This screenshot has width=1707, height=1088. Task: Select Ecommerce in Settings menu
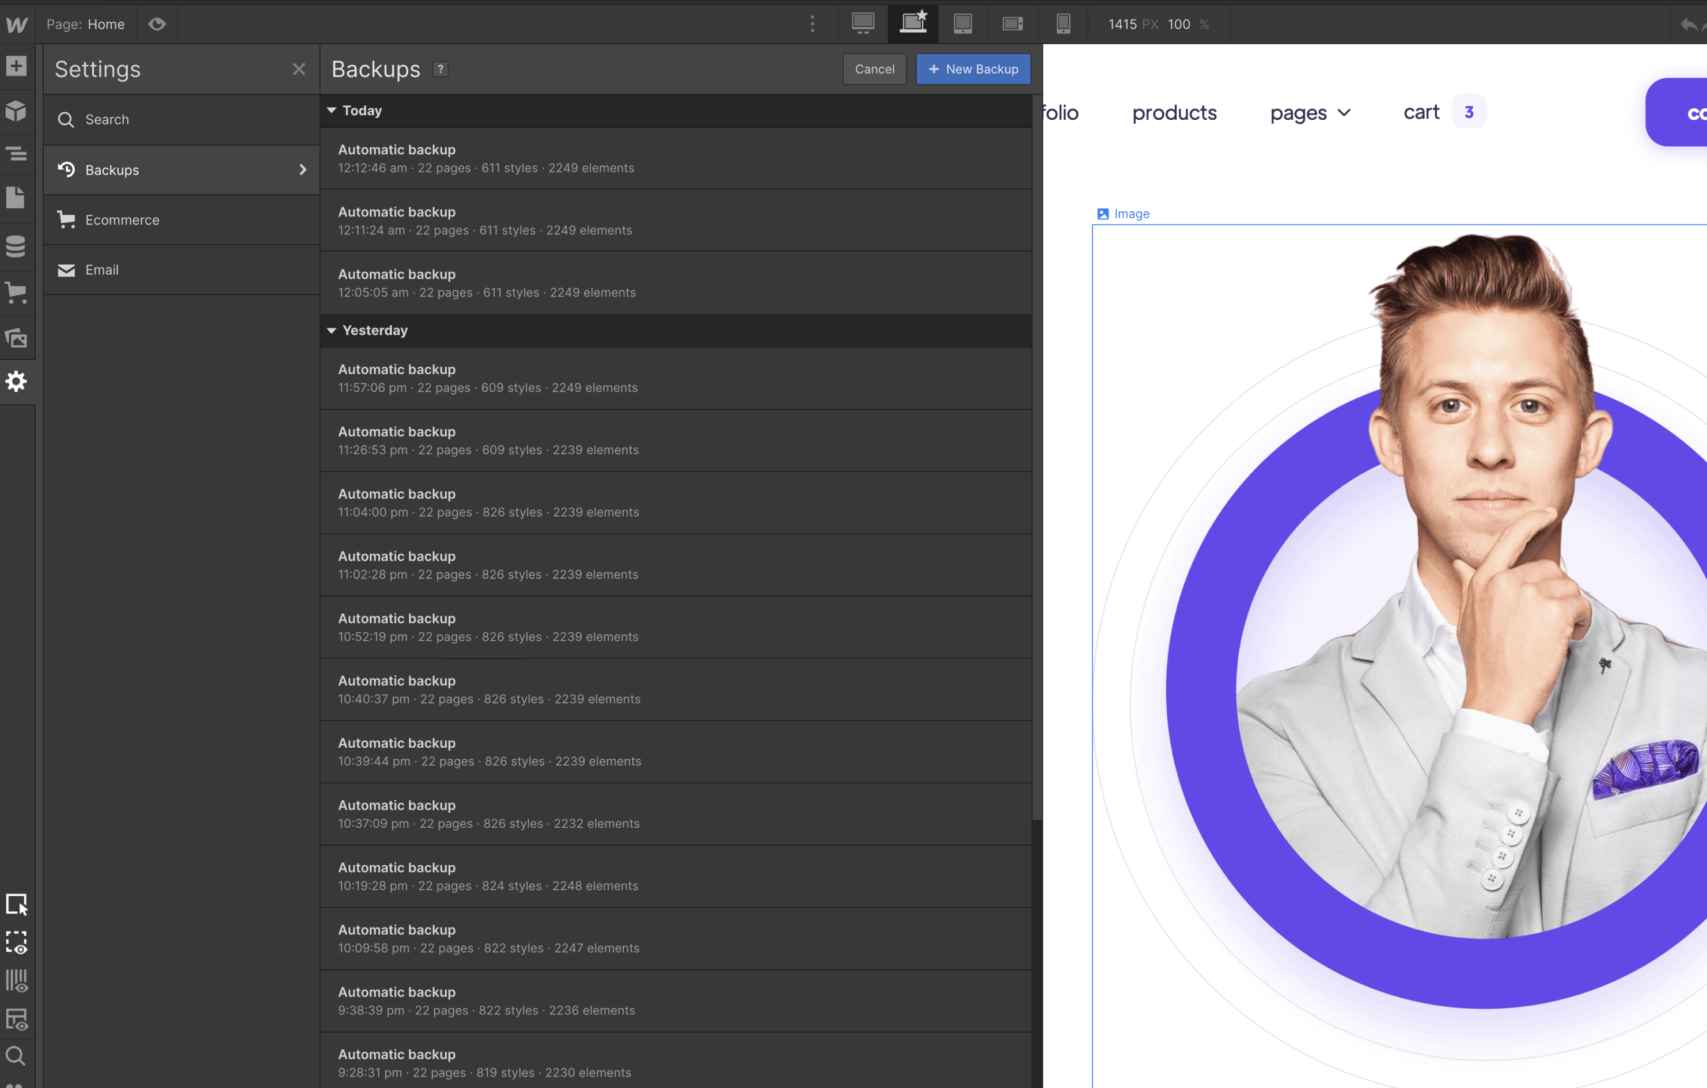coord(122,220)
